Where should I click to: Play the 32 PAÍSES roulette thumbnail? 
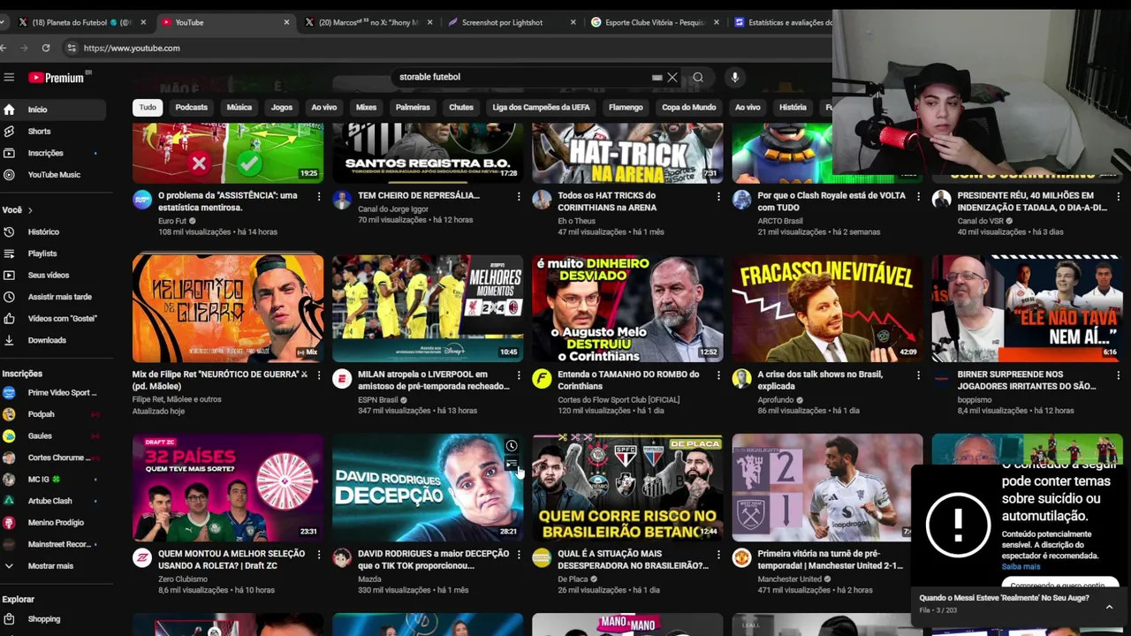(x=228, y=487)
